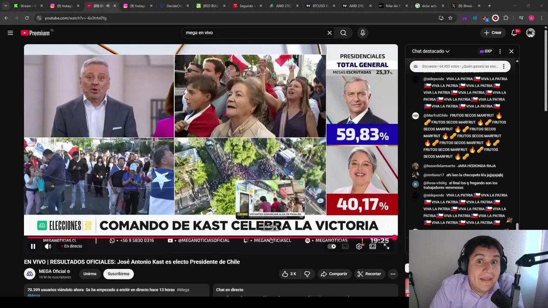Image resolution: width=548 pixels, height=308 pixels.
Task: Click the Suscribirme button
Action: (x=119, y=274)
